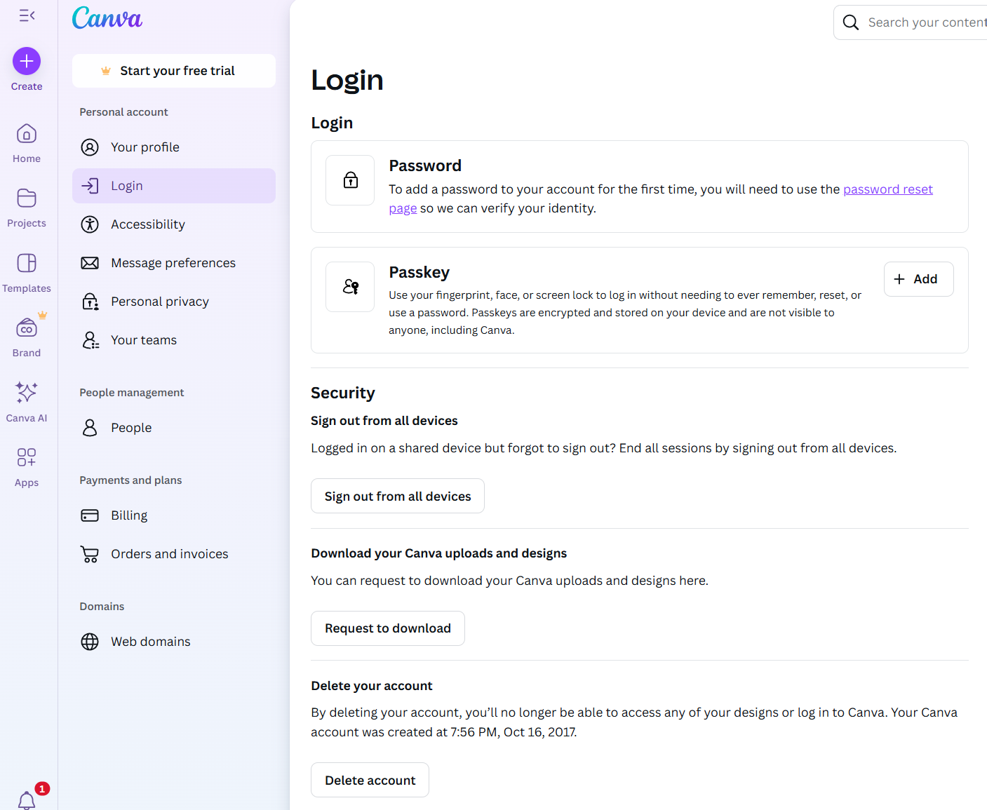Open the People management page
Image resolution: width=987 pixels, height=810 pixels.
(x=174, y=428)
